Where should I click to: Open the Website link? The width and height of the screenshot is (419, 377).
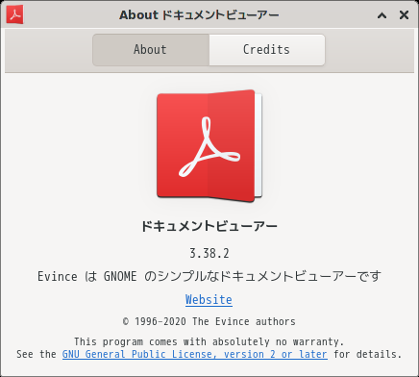pyautogui.click(x=209, y=300)
